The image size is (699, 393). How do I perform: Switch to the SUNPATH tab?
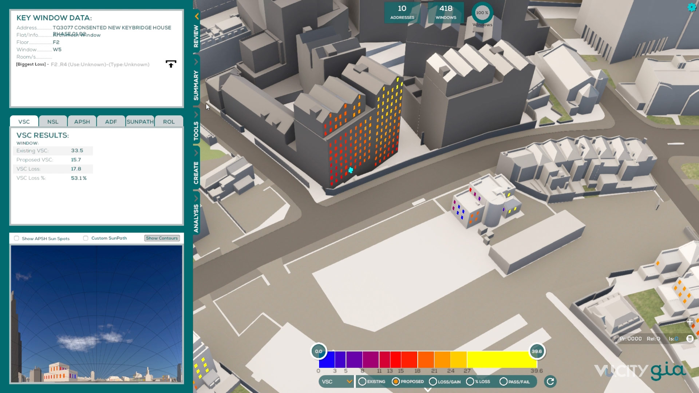coord(140,122)
